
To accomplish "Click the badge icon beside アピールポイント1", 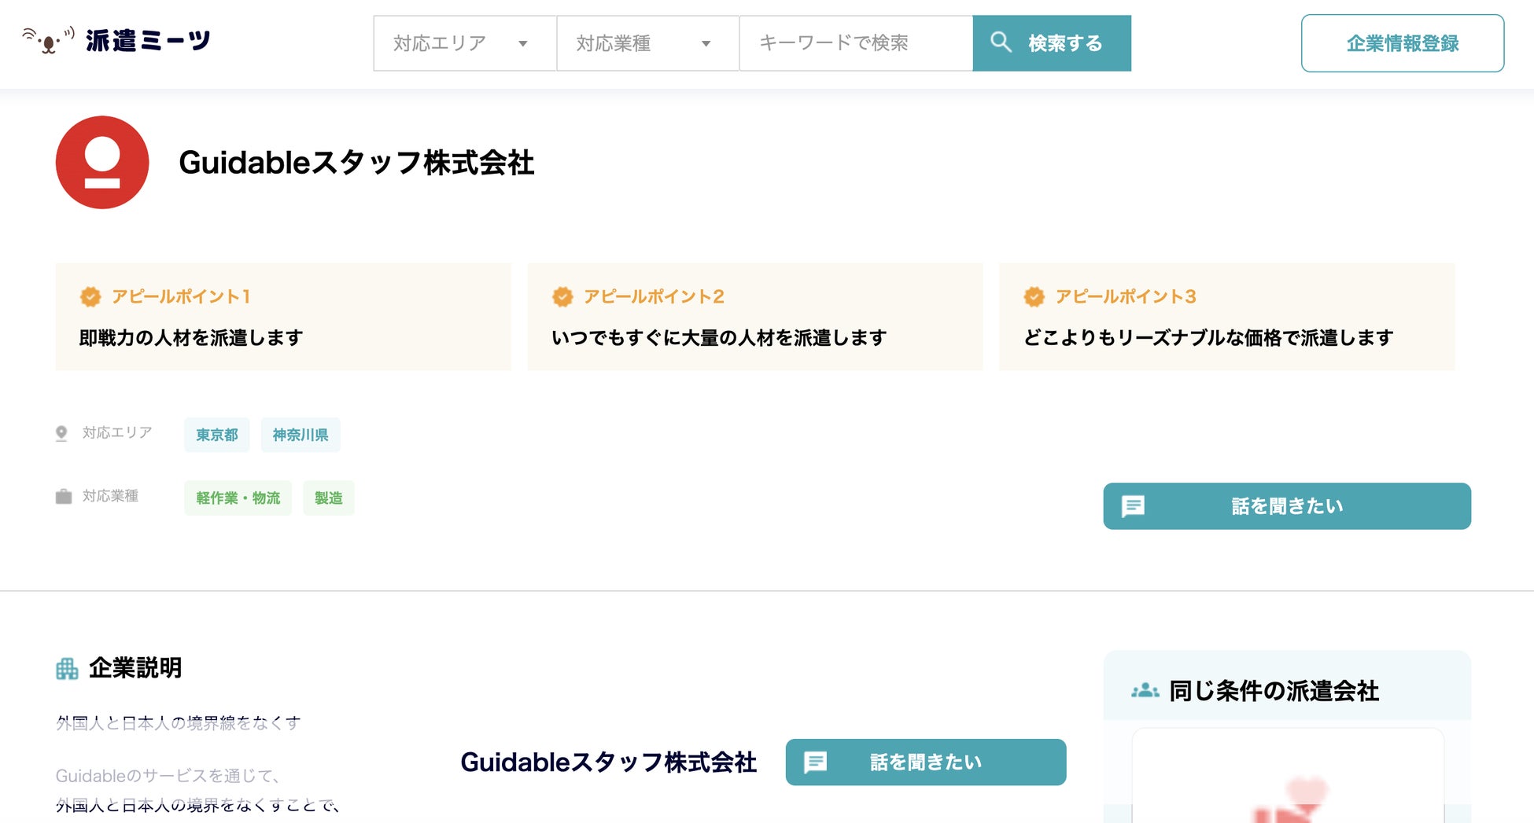I will pyautogui.click(x=90, y=296).
